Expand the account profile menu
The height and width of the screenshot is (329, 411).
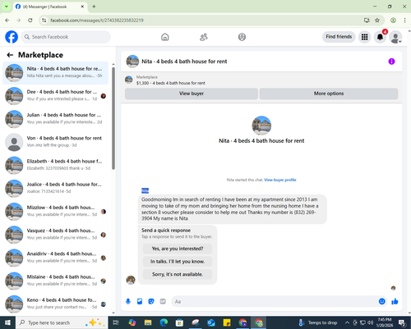tap(395, 37)
